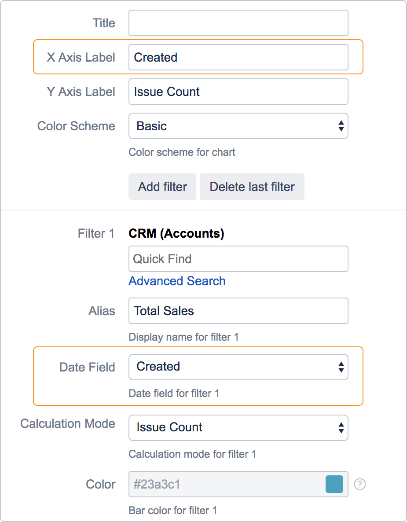Click the CRM (Accounts) filter label

coord(177,233)
